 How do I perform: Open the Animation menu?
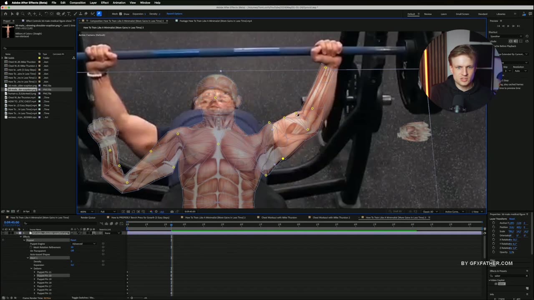(x=119, y=2)
